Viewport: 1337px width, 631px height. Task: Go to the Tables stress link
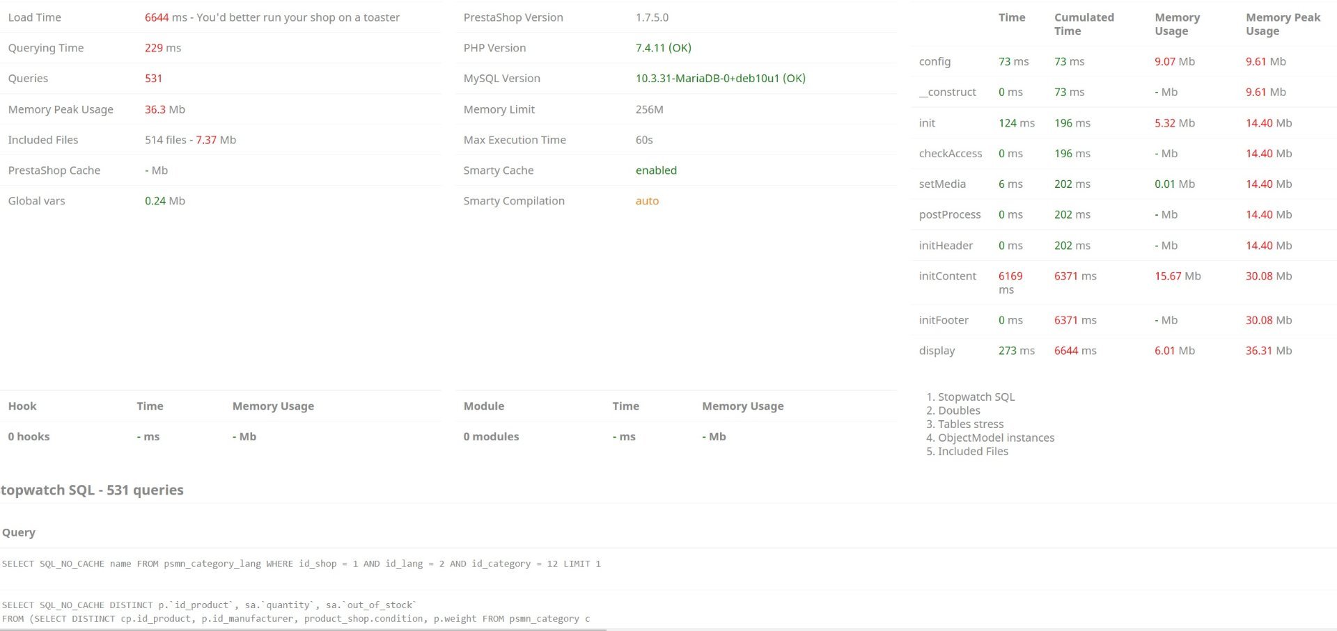(x=971, y=424)
